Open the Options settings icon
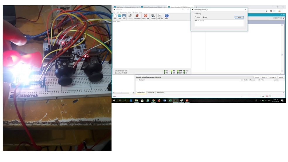 [x=153, y=16]
